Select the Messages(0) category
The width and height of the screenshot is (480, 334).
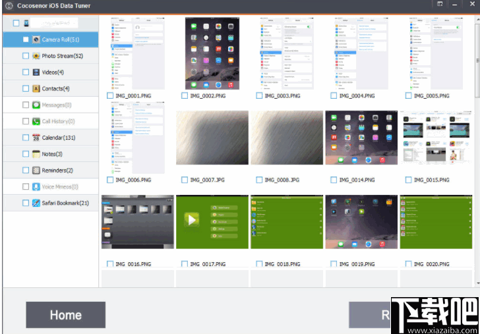51,105
